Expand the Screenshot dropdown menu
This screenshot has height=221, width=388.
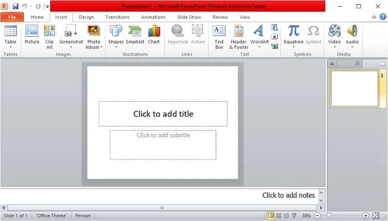(x=71, y=47)
